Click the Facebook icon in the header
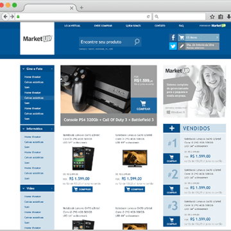This screenshot has height=231, width=231. pos(173,37)
